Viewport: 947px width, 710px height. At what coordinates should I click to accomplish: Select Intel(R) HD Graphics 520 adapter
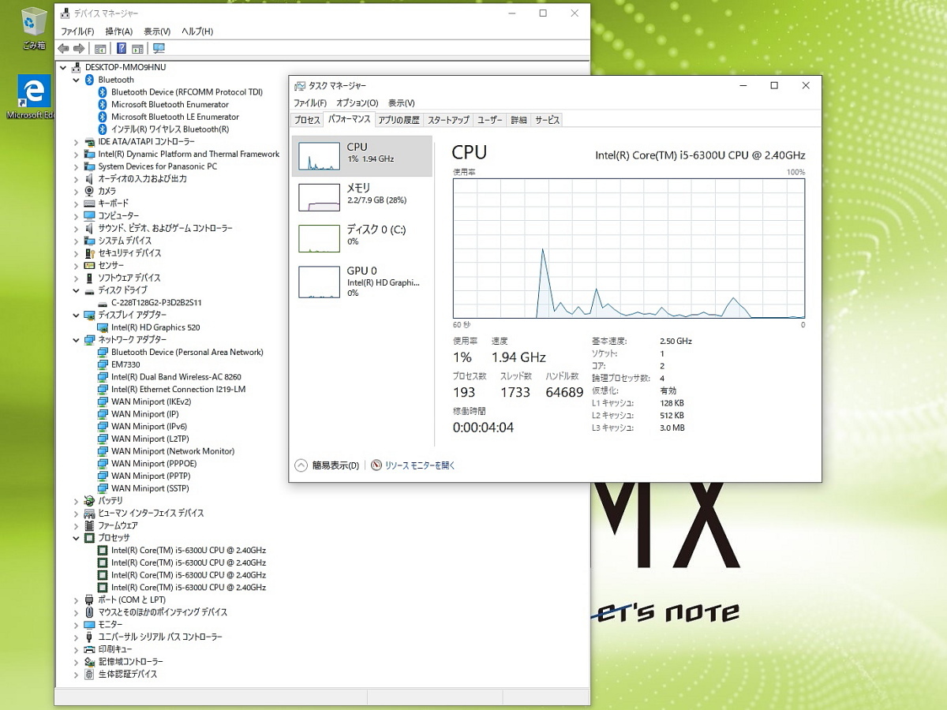click(155, 327)
